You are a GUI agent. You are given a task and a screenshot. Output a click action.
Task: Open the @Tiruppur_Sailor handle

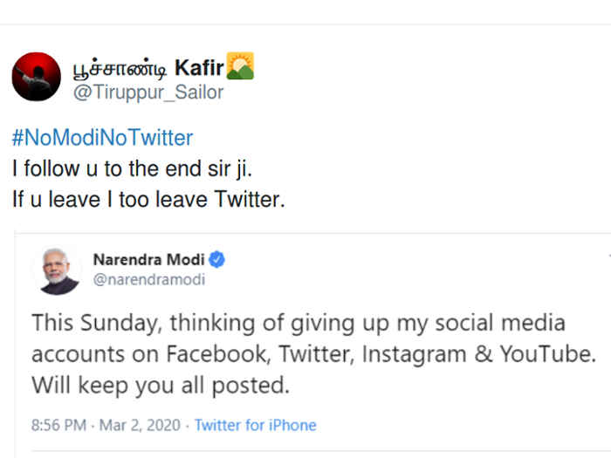tap(148, 92)
